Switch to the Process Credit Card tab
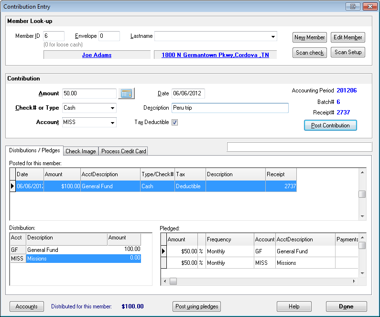380x317 pixels. point(124,151)
